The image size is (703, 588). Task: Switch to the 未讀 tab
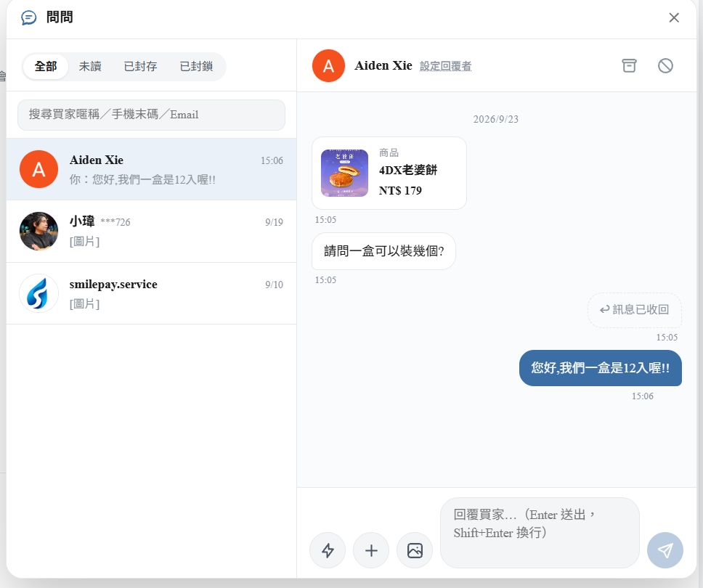point(90,67)
